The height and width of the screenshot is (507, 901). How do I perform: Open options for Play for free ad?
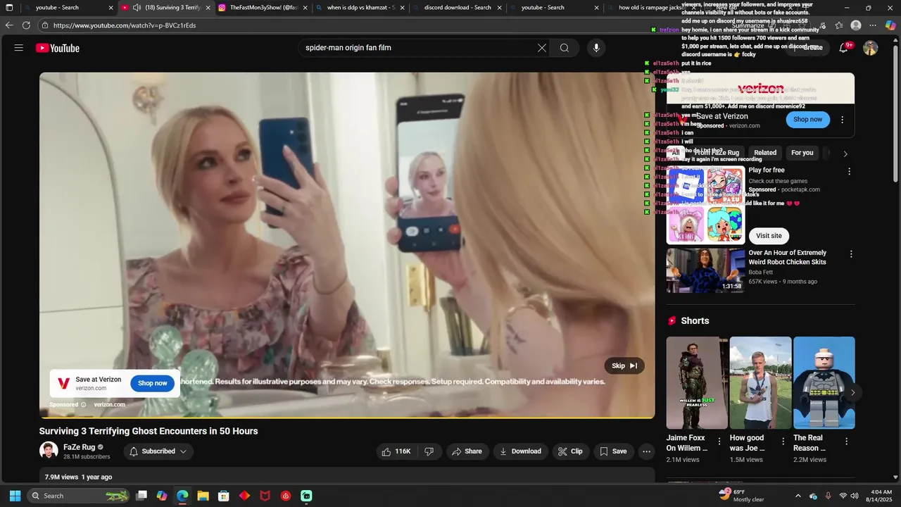(849, 171)
